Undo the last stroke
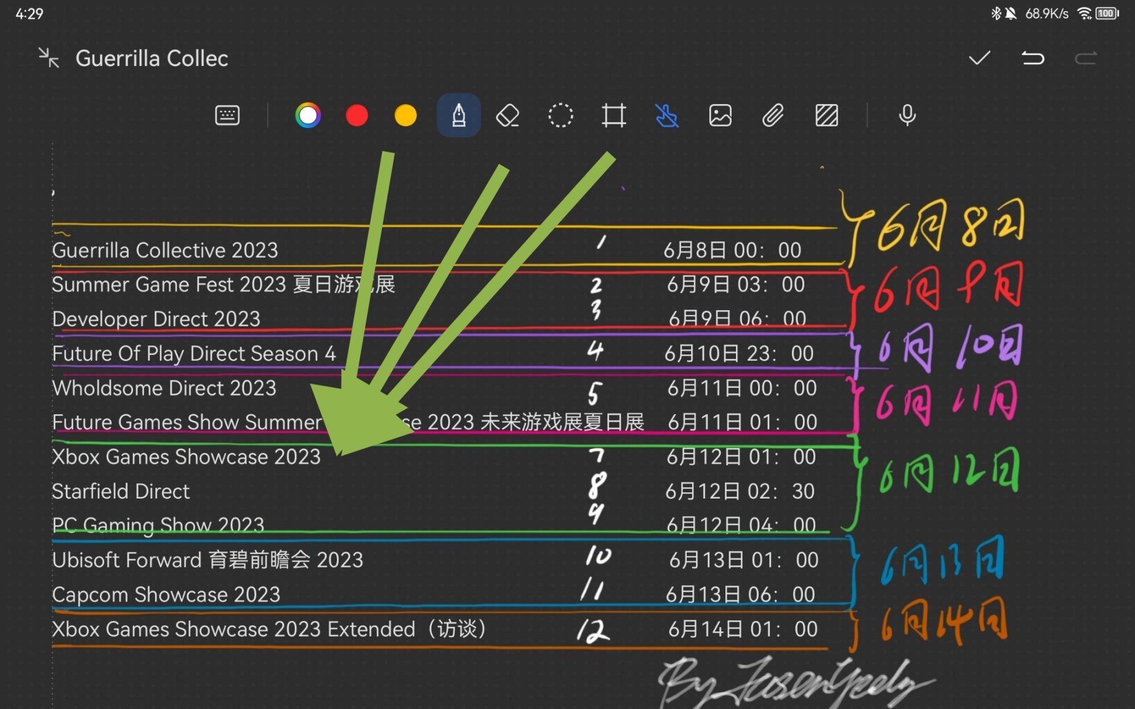 (1033, 58)
